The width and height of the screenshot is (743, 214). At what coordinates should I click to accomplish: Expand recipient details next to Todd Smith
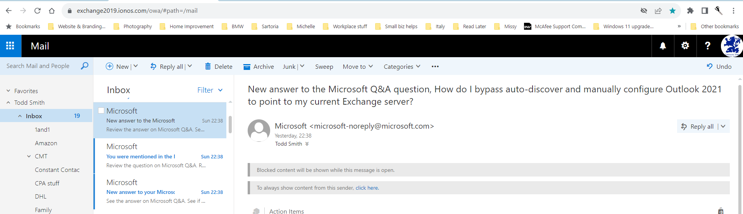pos(307,144)
